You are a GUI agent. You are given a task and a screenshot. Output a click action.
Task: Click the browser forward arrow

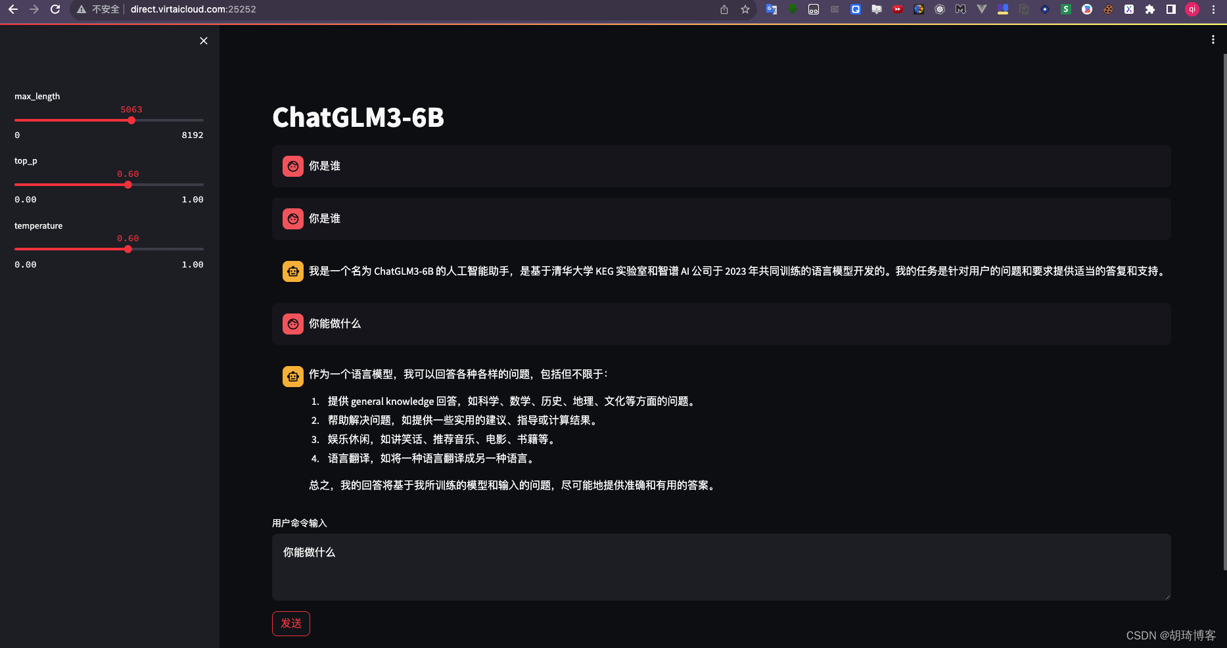[34, 9]
